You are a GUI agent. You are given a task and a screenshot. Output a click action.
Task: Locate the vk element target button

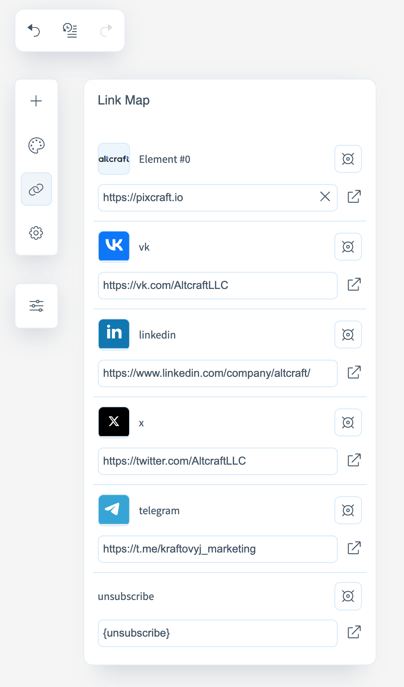pyautogui.click(x=348, y=246)
